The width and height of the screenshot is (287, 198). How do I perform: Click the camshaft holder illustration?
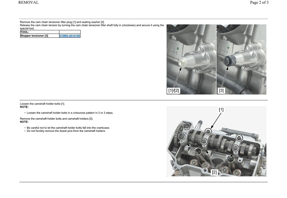[x=216, y=141]
